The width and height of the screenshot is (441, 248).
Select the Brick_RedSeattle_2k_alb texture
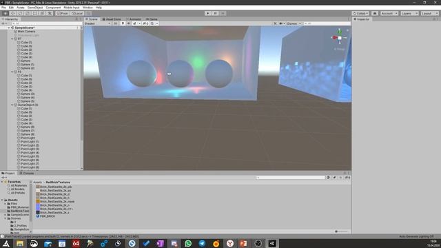54,187
